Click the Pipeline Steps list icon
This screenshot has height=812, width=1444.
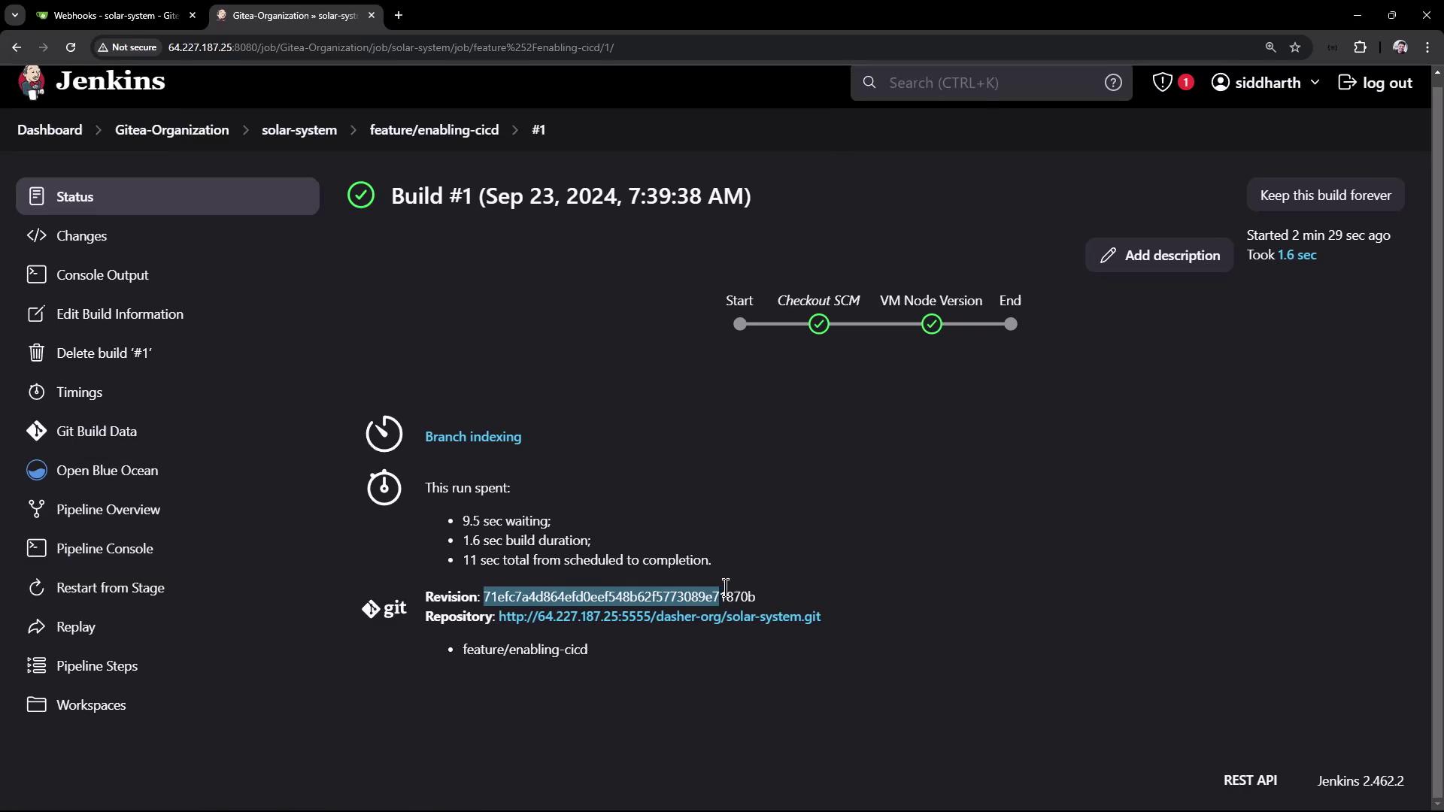point(36,665)
